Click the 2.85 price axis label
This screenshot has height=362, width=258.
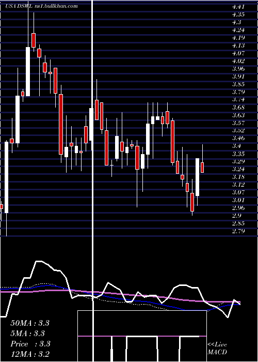pyautogui.click(x=238, y=223)
